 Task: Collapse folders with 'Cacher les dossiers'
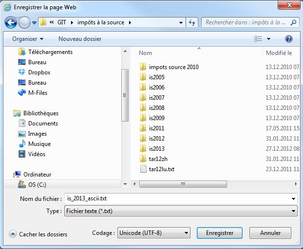tap(38, 234)
